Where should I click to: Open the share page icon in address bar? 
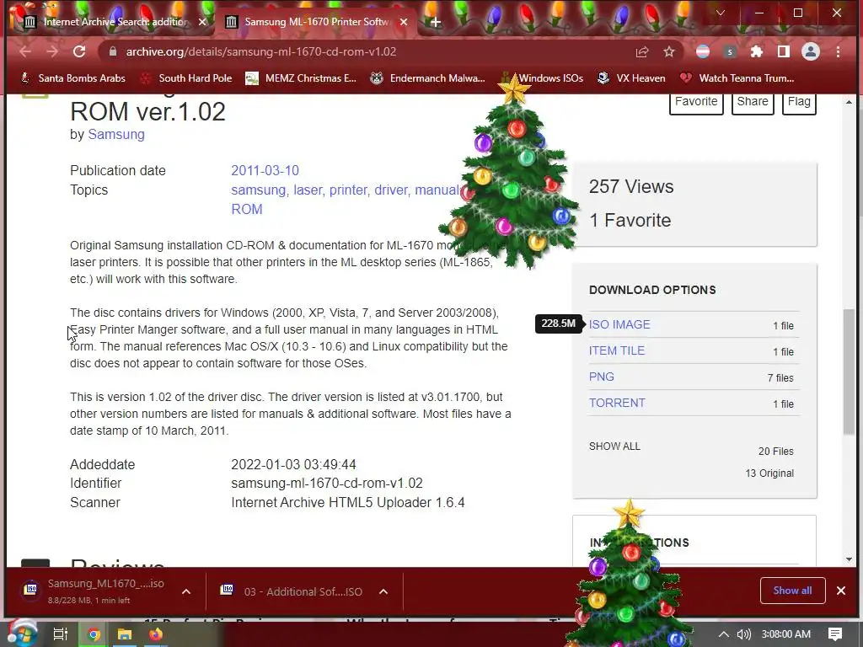pyautogui.click(x=641, y=51)
